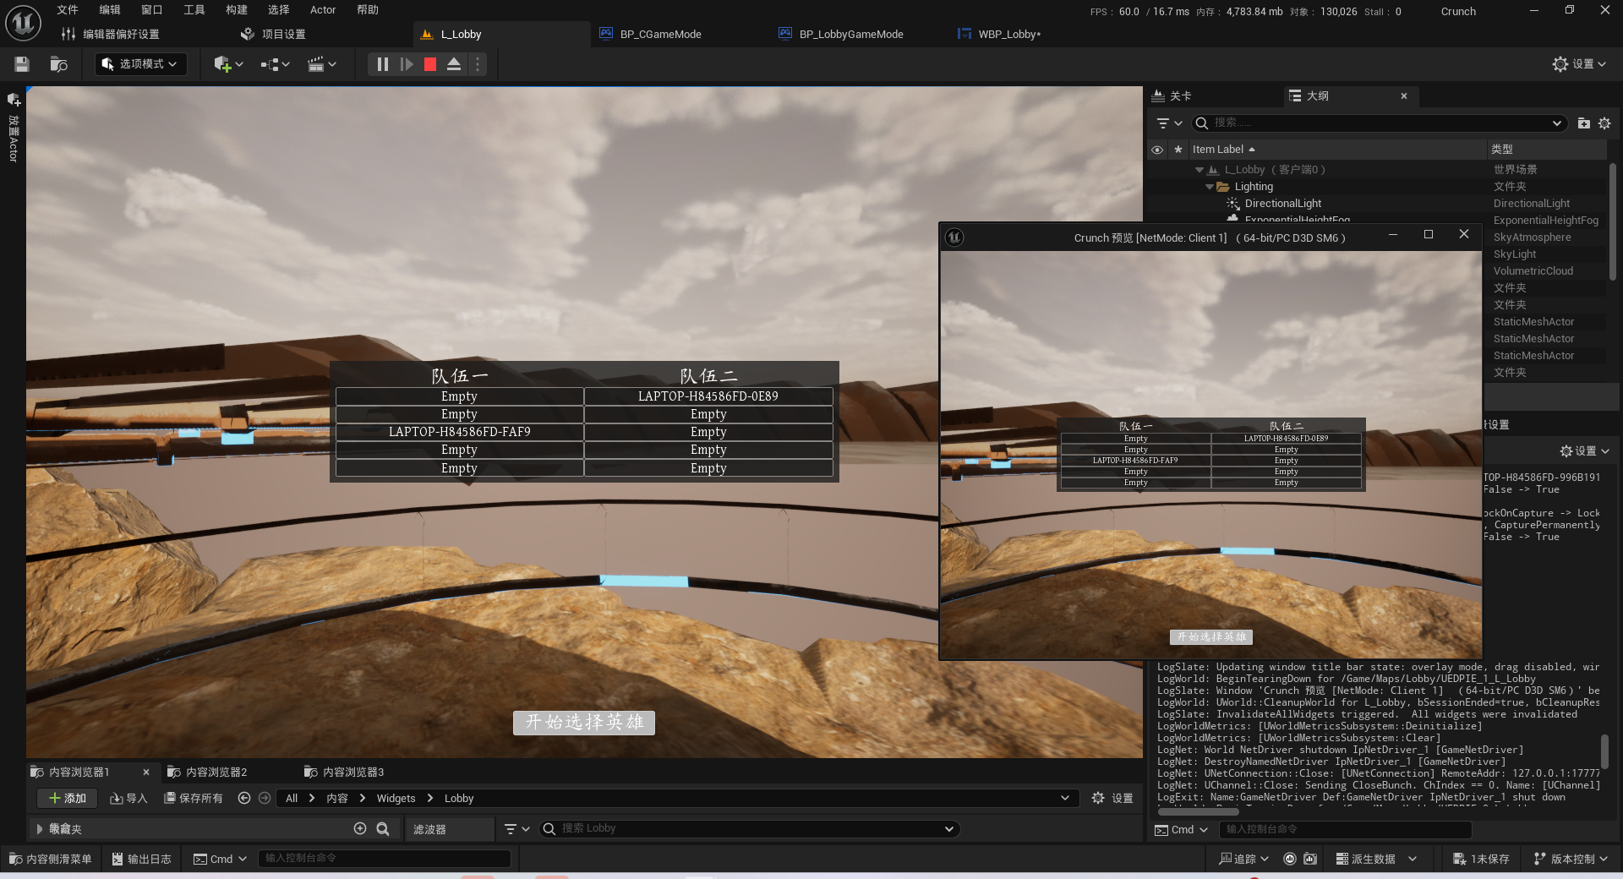This screenshot has height=879, width=1623.
Task: Click the import button in content browser
Action: (128, 798)
